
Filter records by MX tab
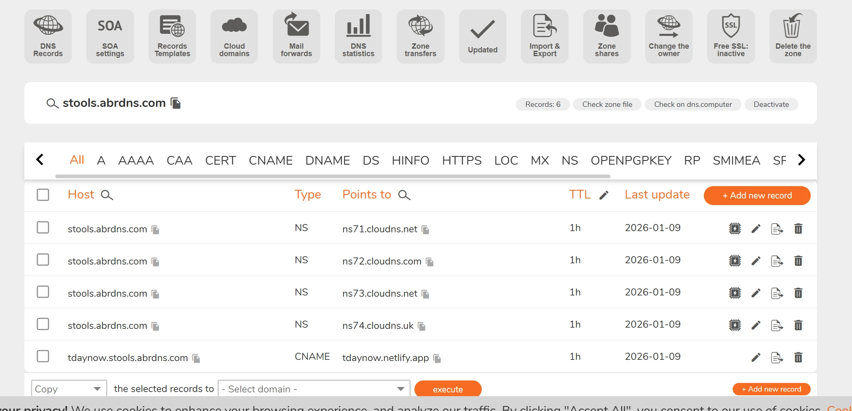point(540,161)
